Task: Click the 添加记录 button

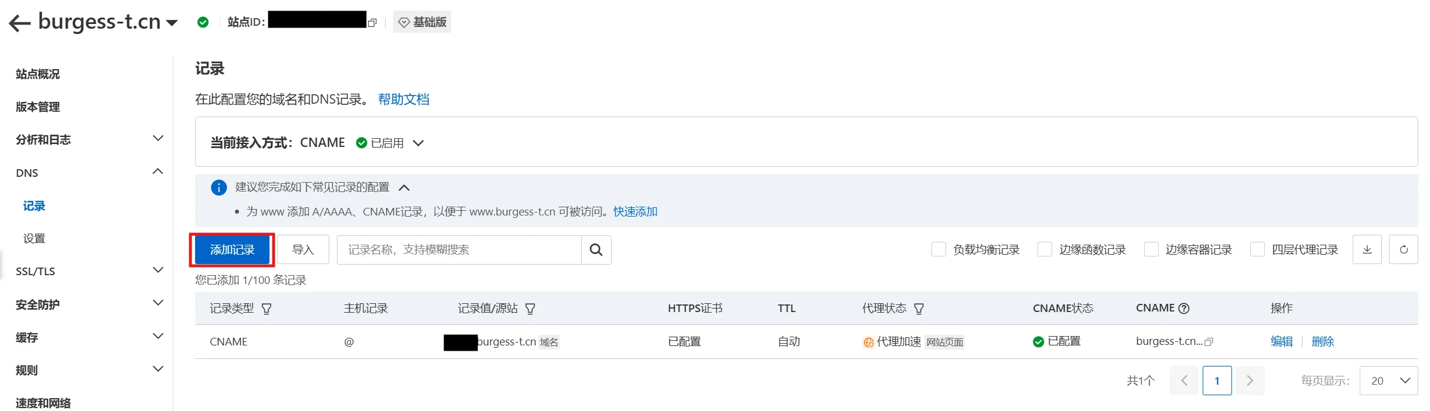Action: 232,250
